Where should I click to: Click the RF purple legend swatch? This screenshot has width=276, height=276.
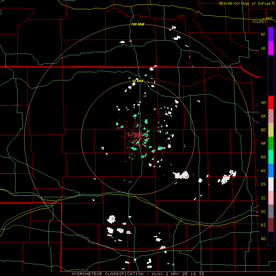pyautogui.click(x=271, y=34)
